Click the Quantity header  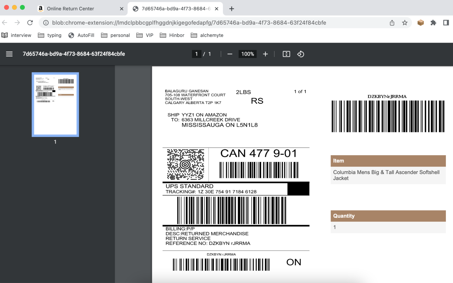click(388, 216)
